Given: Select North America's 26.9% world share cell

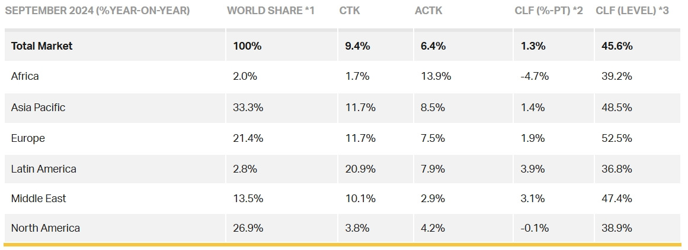Looking at the screenshot, I should click(248, 228).
